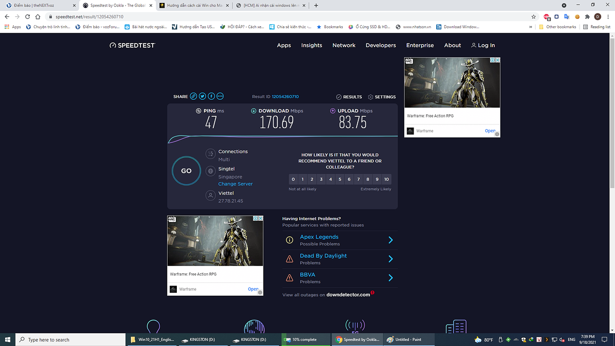Select rating 7 in recommendation scale

pyautogui.click(x=358, y=179)
